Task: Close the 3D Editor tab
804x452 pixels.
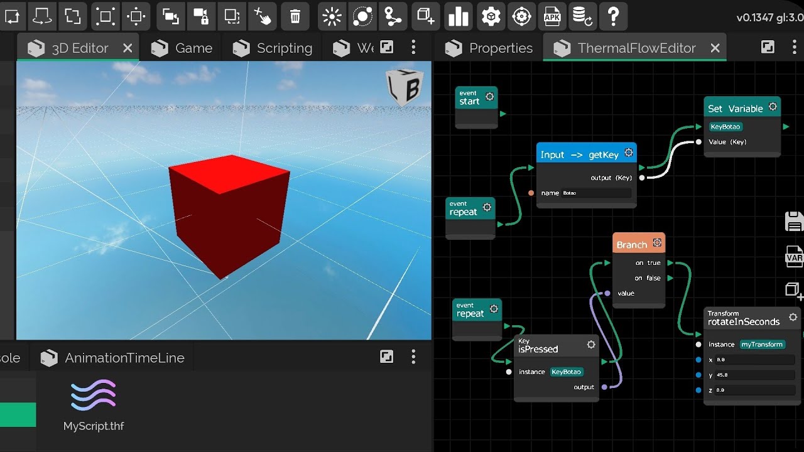Action: (x=128, y=48)
